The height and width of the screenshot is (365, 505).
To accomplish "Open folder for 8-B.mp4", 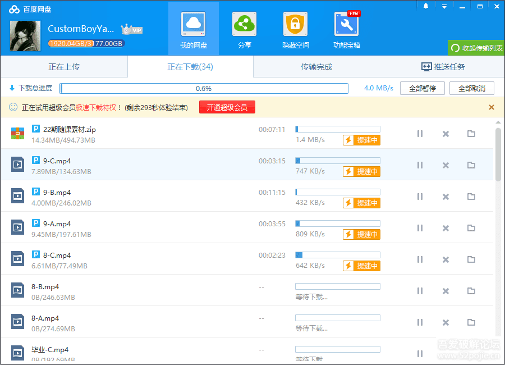I will (471, 291).
